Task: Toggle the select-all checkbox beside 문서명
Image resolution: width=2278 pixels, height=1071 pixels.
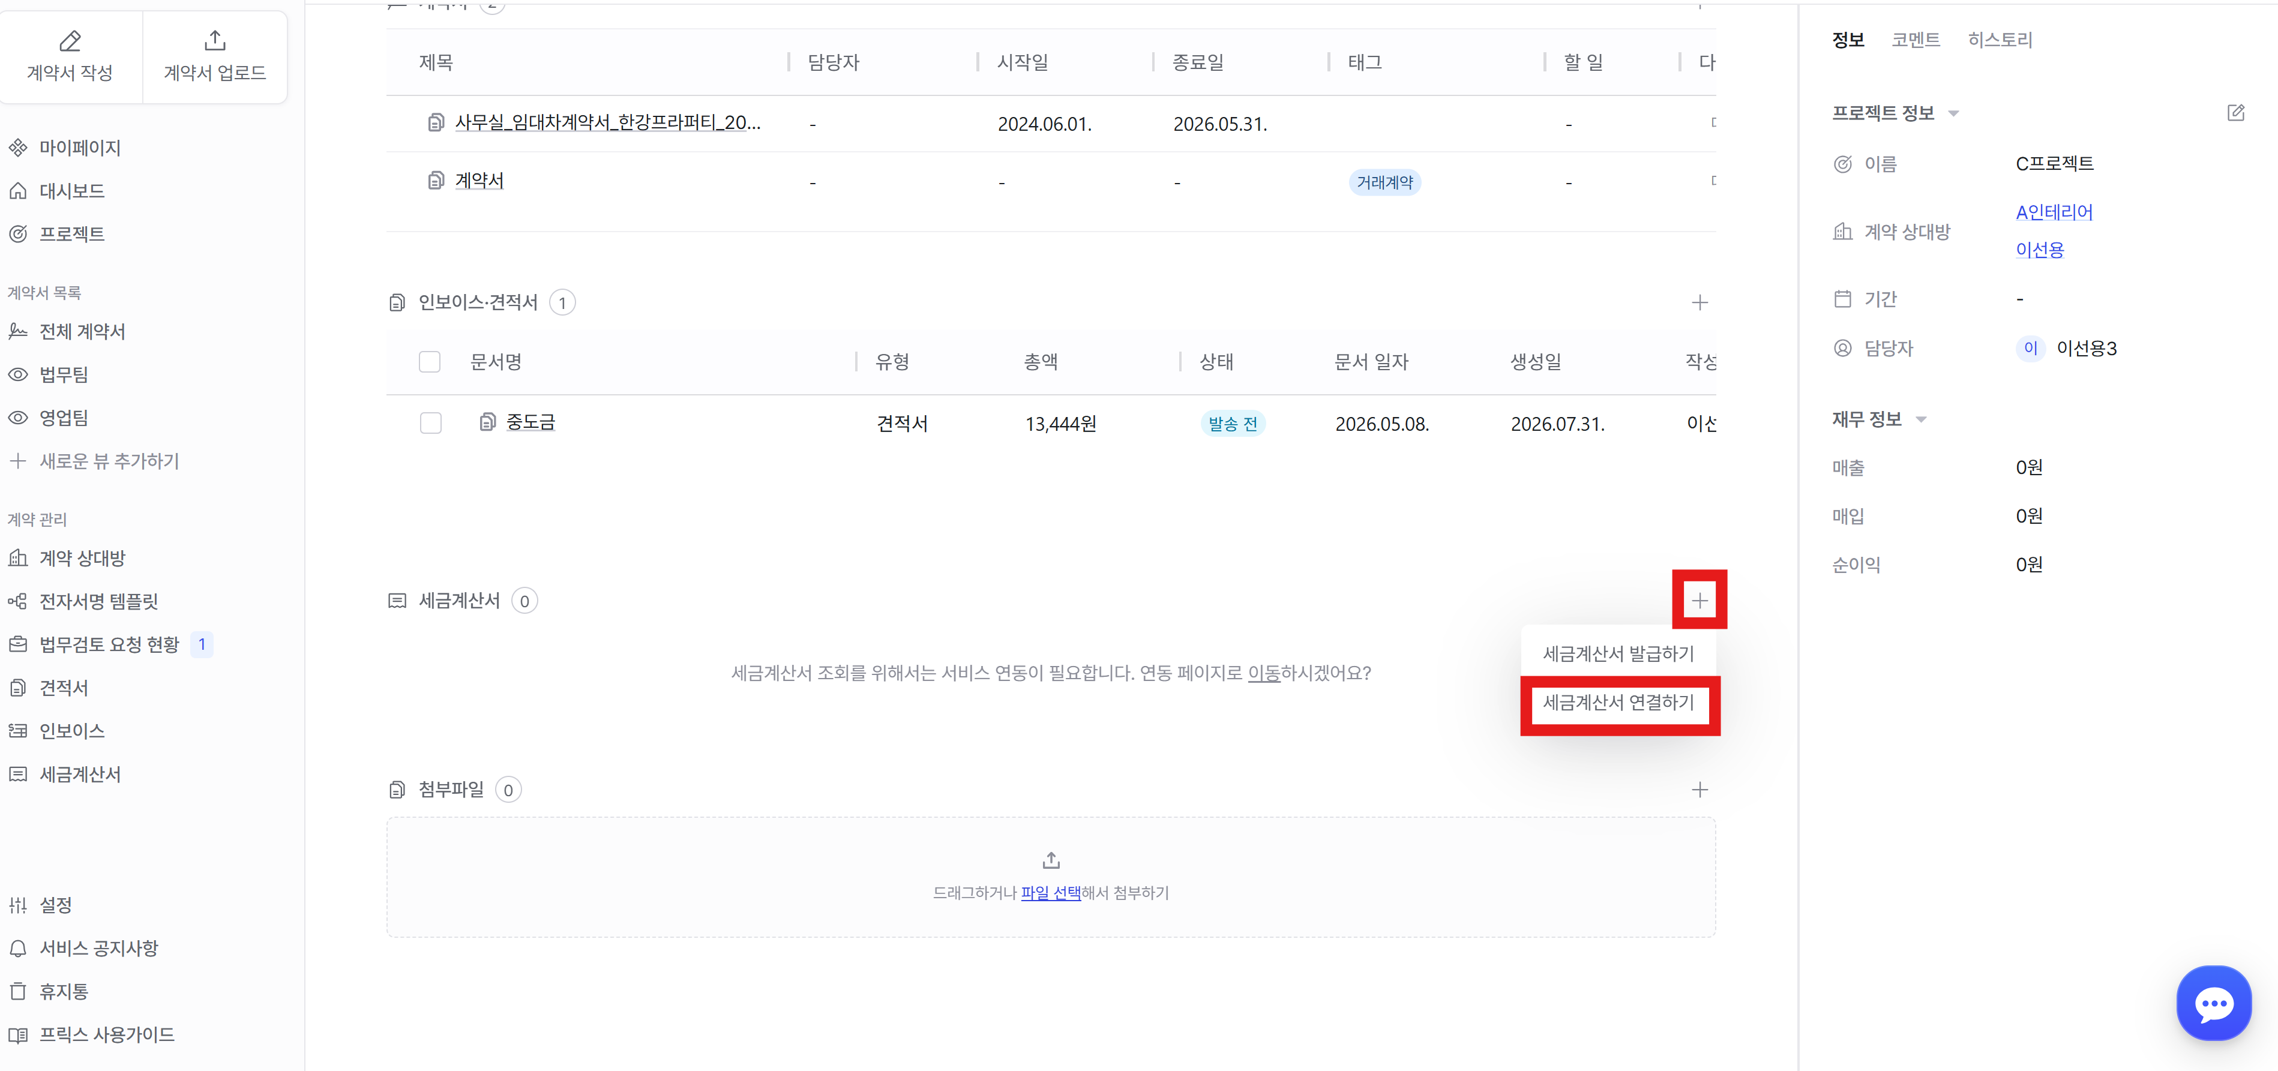Action: pyautogui.click(x=430, y=362)
